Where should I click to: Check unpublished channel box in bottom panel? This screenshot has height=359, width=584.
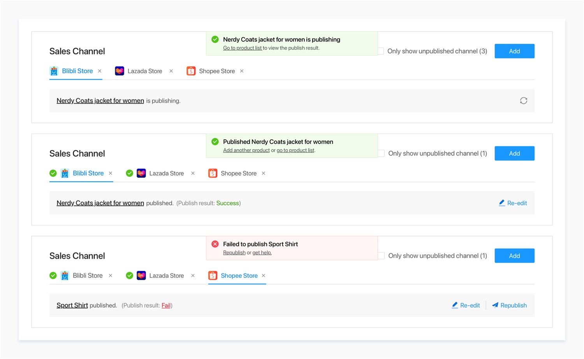point(382,256)
